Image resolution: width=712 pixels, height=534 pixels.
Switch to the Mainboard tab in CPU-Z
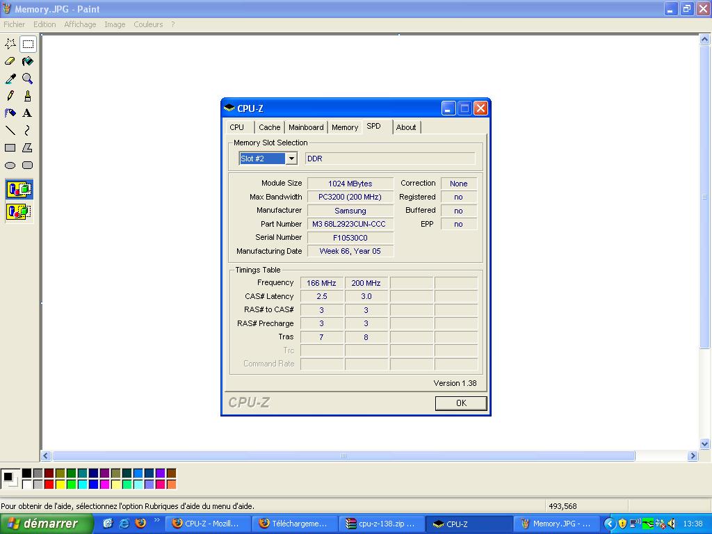coord(306,127)
